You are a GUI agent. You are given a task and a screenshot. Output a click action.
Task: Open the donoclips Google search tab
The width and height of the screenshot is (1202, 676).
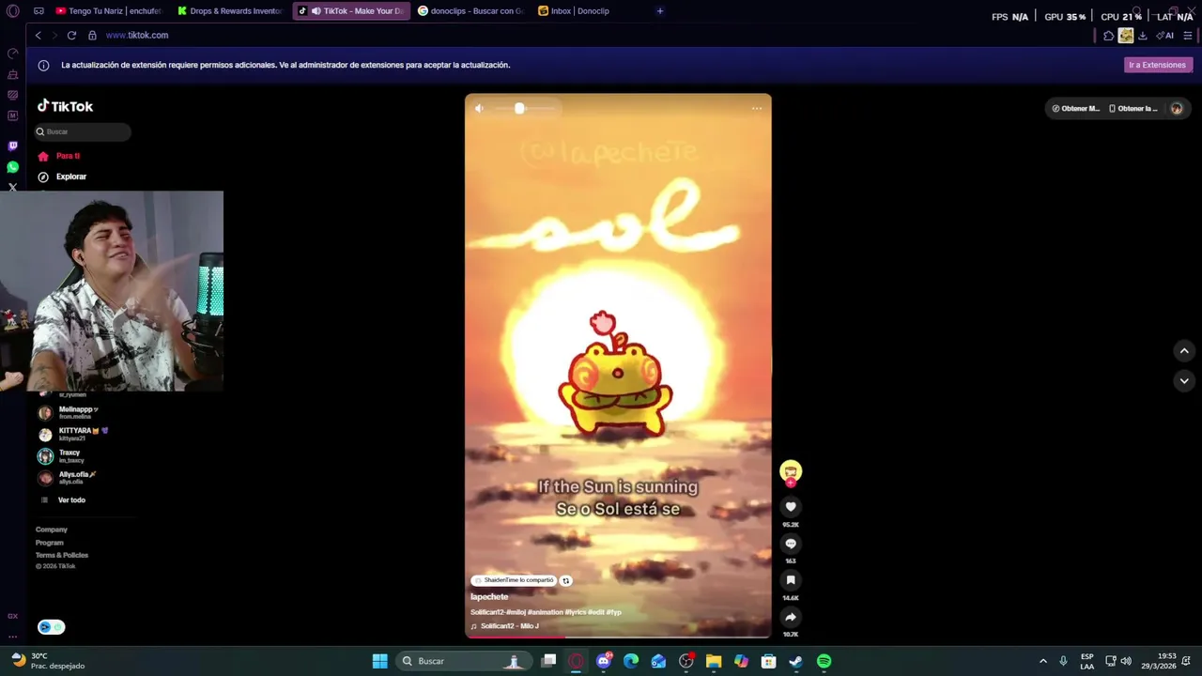pos(471,11)
